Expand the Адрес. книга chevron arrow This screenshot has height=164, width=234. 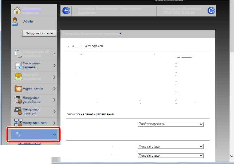(54, 88)
